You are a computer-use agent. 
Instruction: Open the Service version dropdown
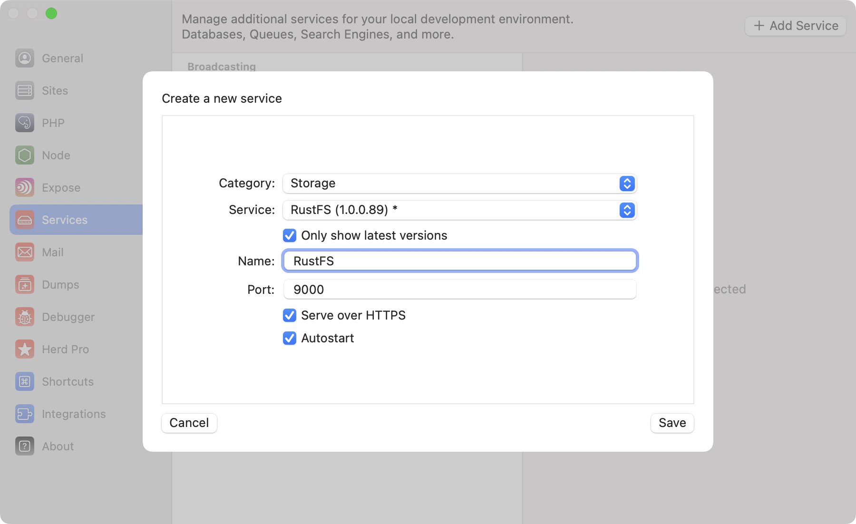[627, 210]
